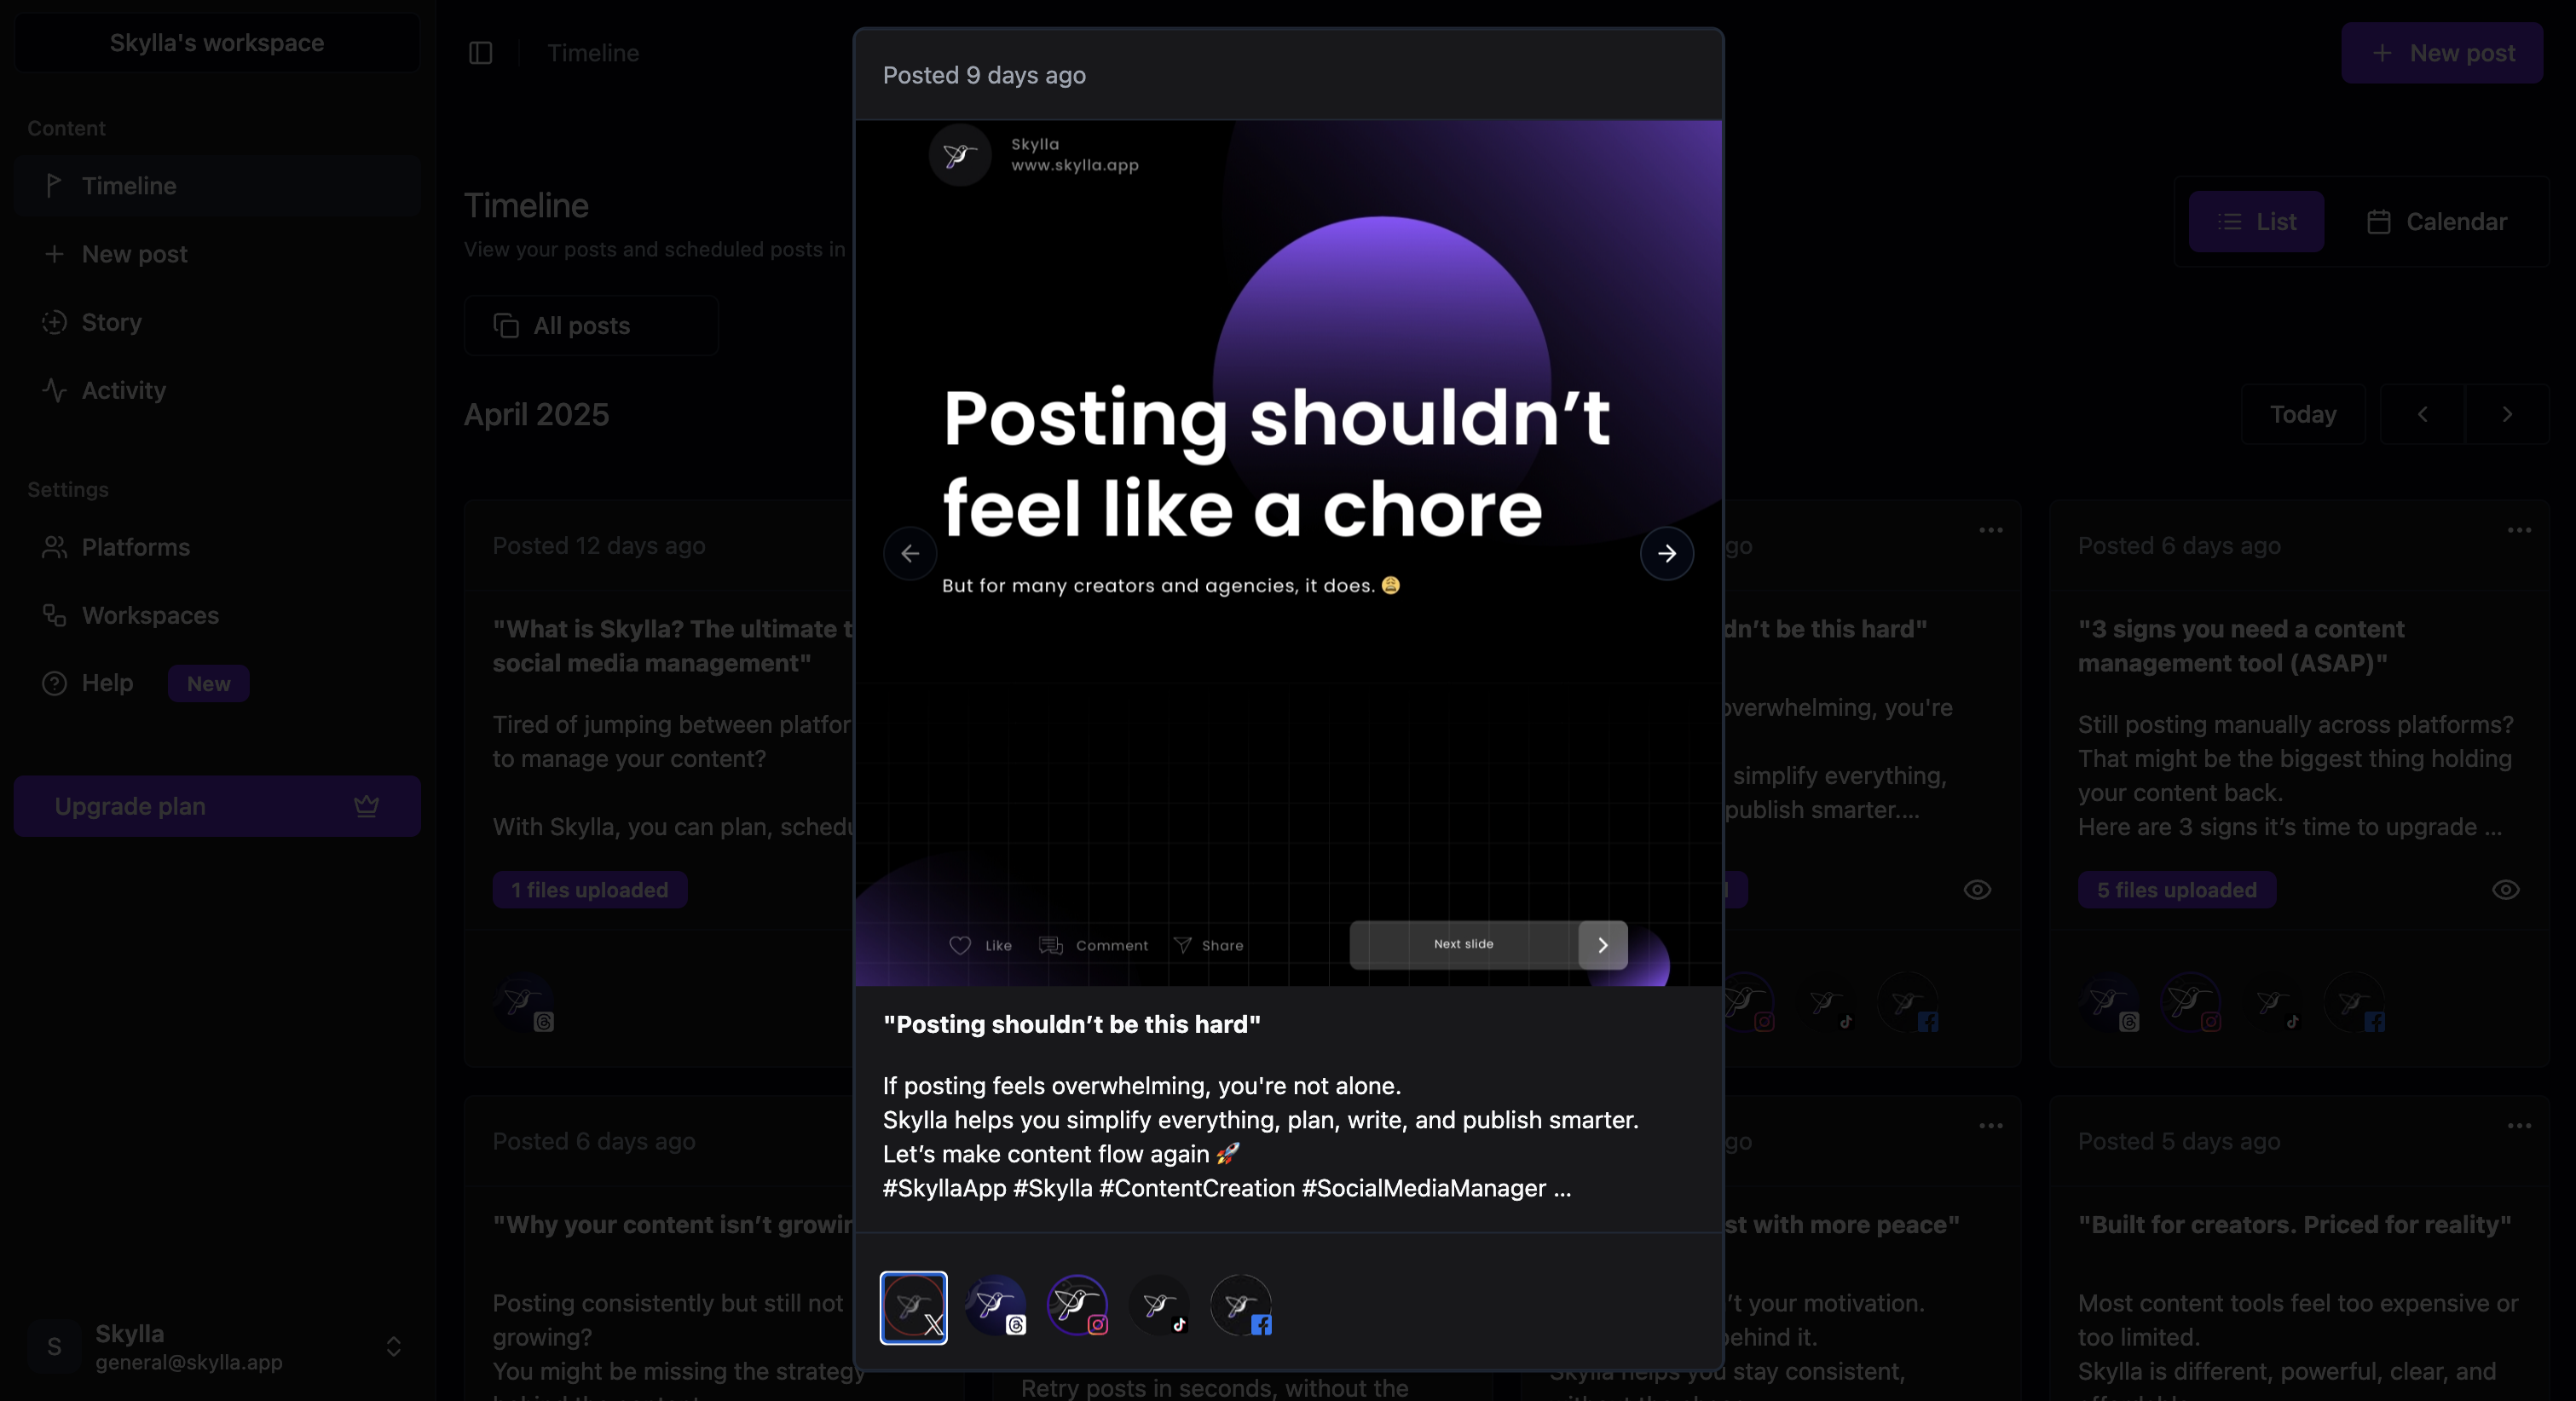
Task: Switch to Calendar view
Action: 2437,222
